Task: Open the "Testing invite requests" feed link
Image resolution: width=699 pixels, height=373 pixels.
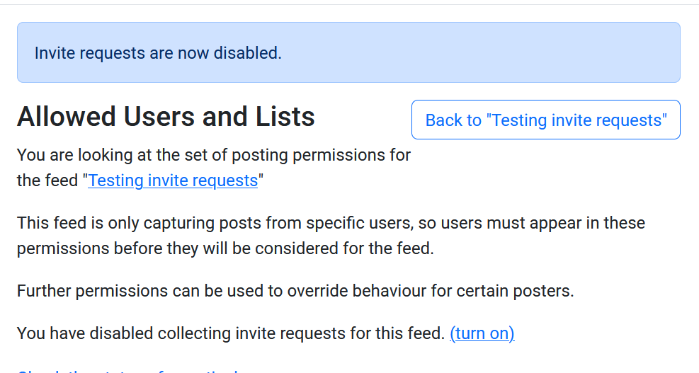Action: point(173,180)
